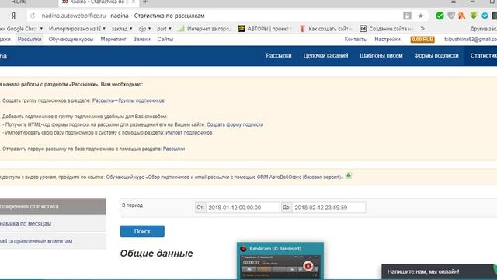Go to Рассылки in the blue navigation bar
The height and width of the screenshot is (280, 497).
click(278, 55)
